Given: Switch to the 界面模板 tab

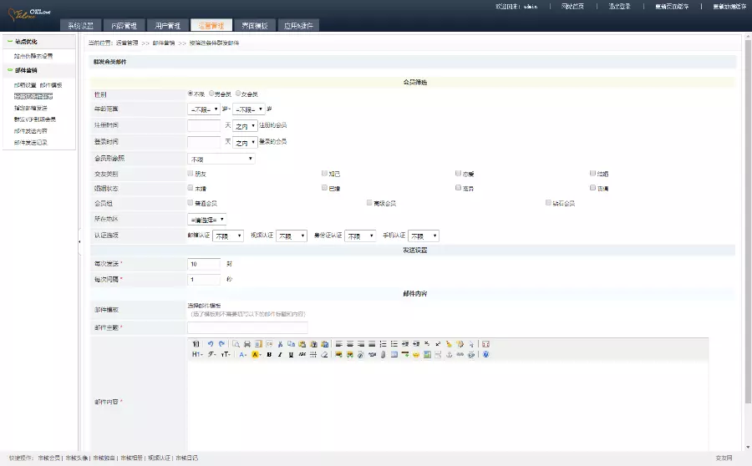Looking at the screenshot, I should (x=255, y=25).
